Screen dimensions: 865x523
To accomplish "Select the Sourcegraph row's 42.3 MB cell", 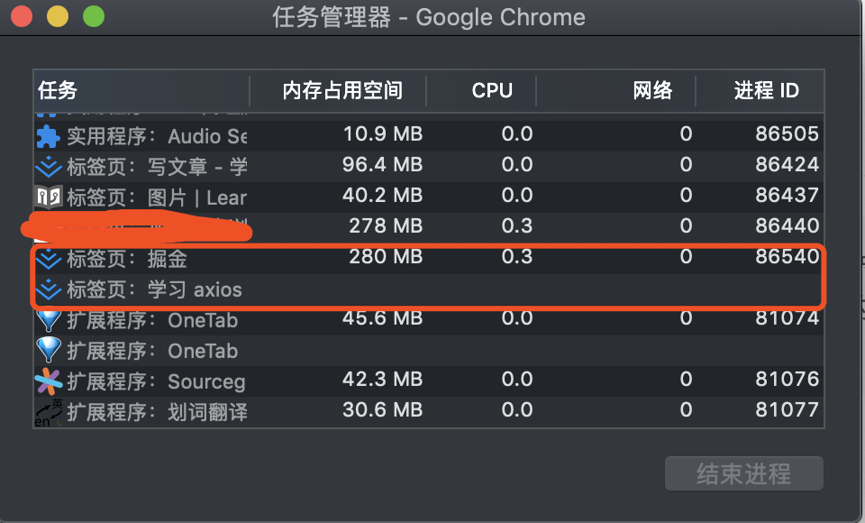I will click(383, 380).
